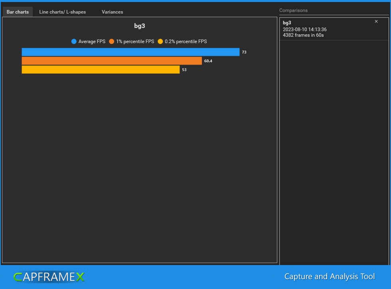The width and height of the screenshot is (391, 289).
Task: Click the Comparisons panel header
Action: click(x=293, y=10)
